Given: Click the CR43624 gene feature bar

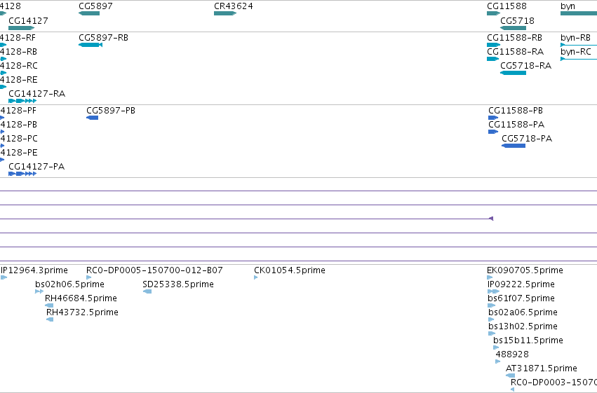Looking at the screenshot, I should coord(225,13).
